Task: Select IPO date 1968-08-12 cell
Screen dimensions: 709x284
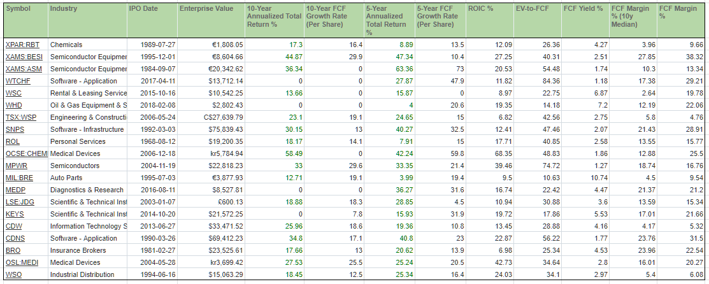Action: 152,141
